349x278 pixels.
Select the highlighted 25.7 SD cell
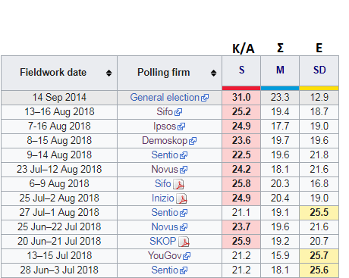pos(319,256)
